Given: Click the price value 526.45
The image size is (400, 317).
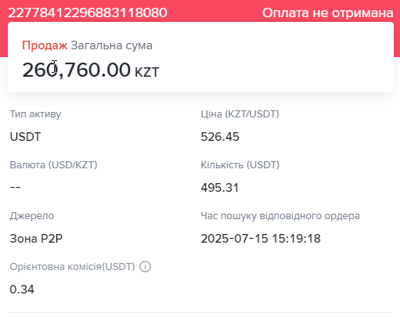Looking at the screenshot, I should [220, 137].
